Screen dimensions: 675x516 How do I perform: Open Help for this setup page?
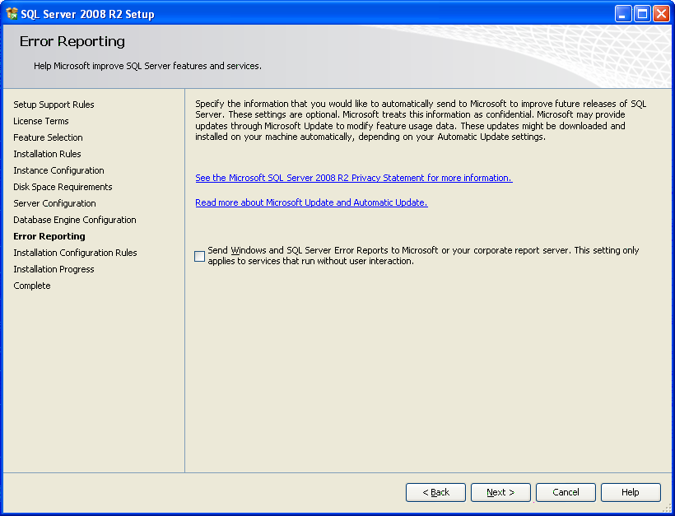point(631,492)
